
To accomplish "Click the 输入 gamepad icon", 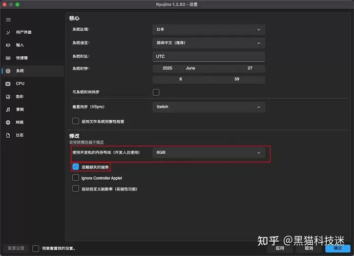I will [8, 45].
